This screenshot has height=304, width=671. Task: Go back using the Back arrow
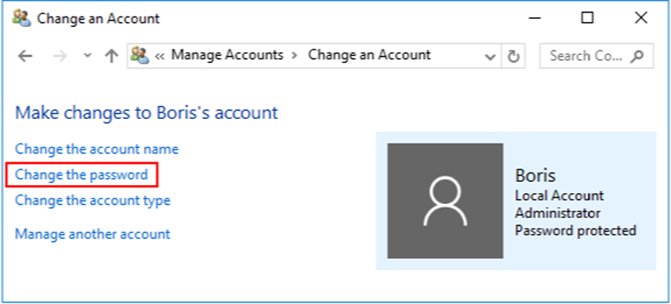26,56
